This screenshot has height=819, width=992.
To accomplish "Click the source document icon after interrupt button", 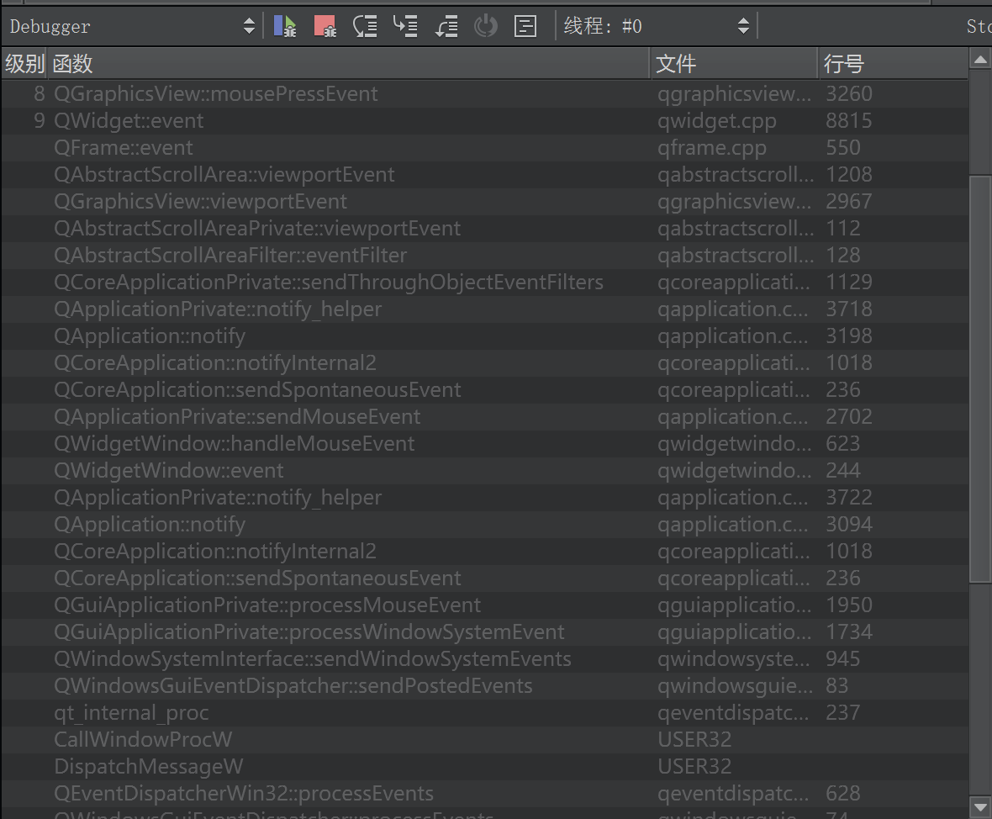I will pos(525,25).
